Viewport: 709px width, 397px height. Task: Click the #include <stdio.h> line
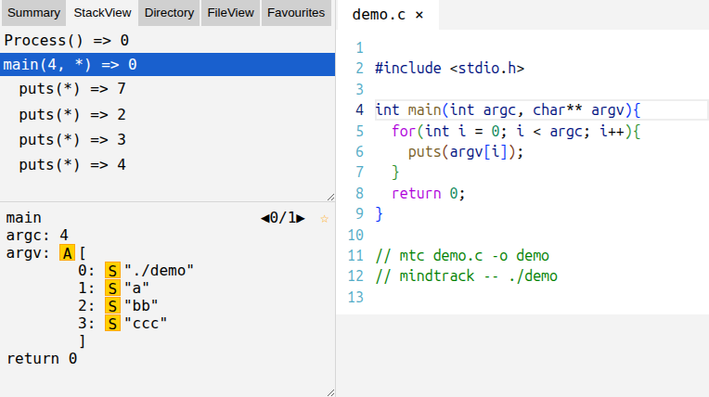pos(449,69)
